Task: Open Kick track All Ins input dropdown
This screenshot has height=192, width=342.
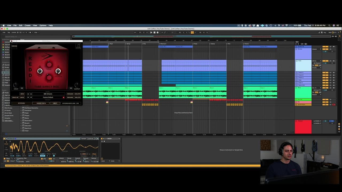Action: (317, 61)
